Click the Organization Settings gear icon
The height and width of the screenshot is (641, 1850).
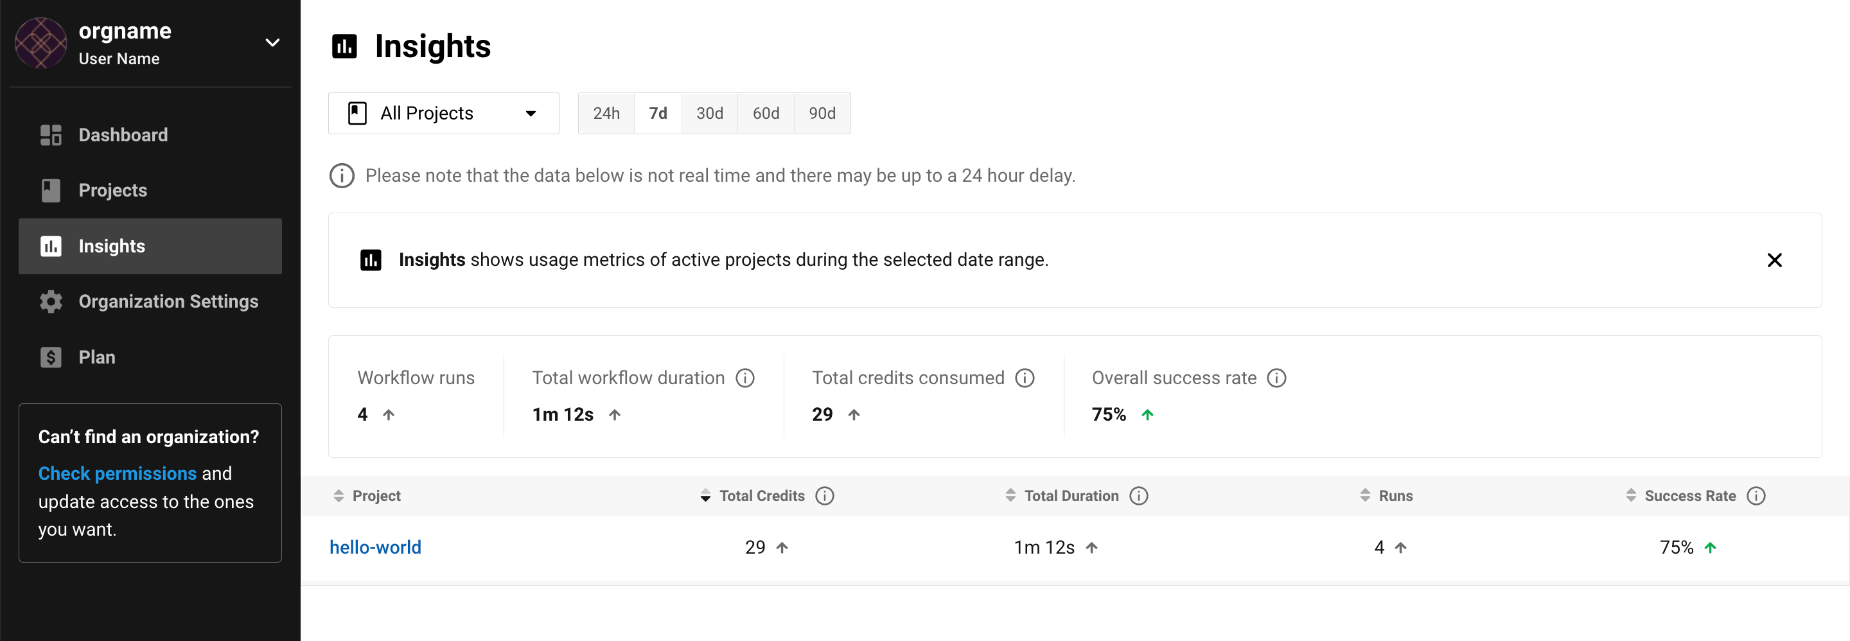51,301
